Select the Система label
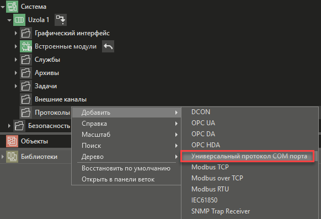This screenshot has height=219, width=321. [34, 7]
